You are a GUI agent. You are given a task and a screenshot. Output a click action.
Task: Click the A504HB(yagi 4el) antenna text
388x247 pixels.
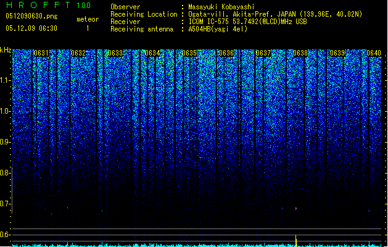point(218,29)
